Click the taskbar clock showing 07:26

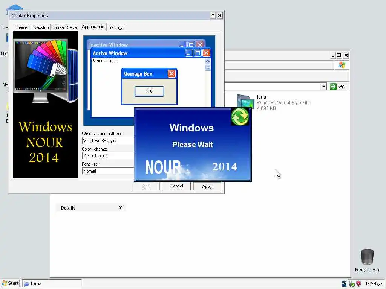[x=374, y=284]
